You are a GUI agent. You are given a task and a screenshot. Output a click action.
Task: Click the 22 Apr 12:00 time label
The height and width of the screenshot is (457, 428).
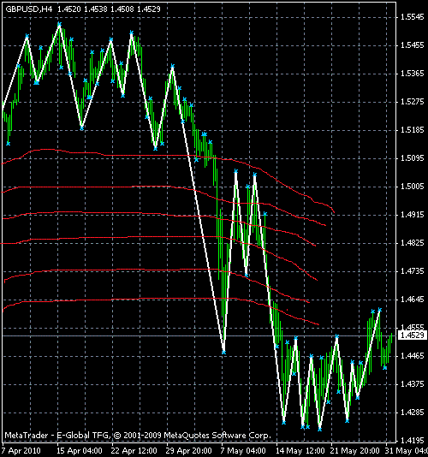[x=134, y=451]
